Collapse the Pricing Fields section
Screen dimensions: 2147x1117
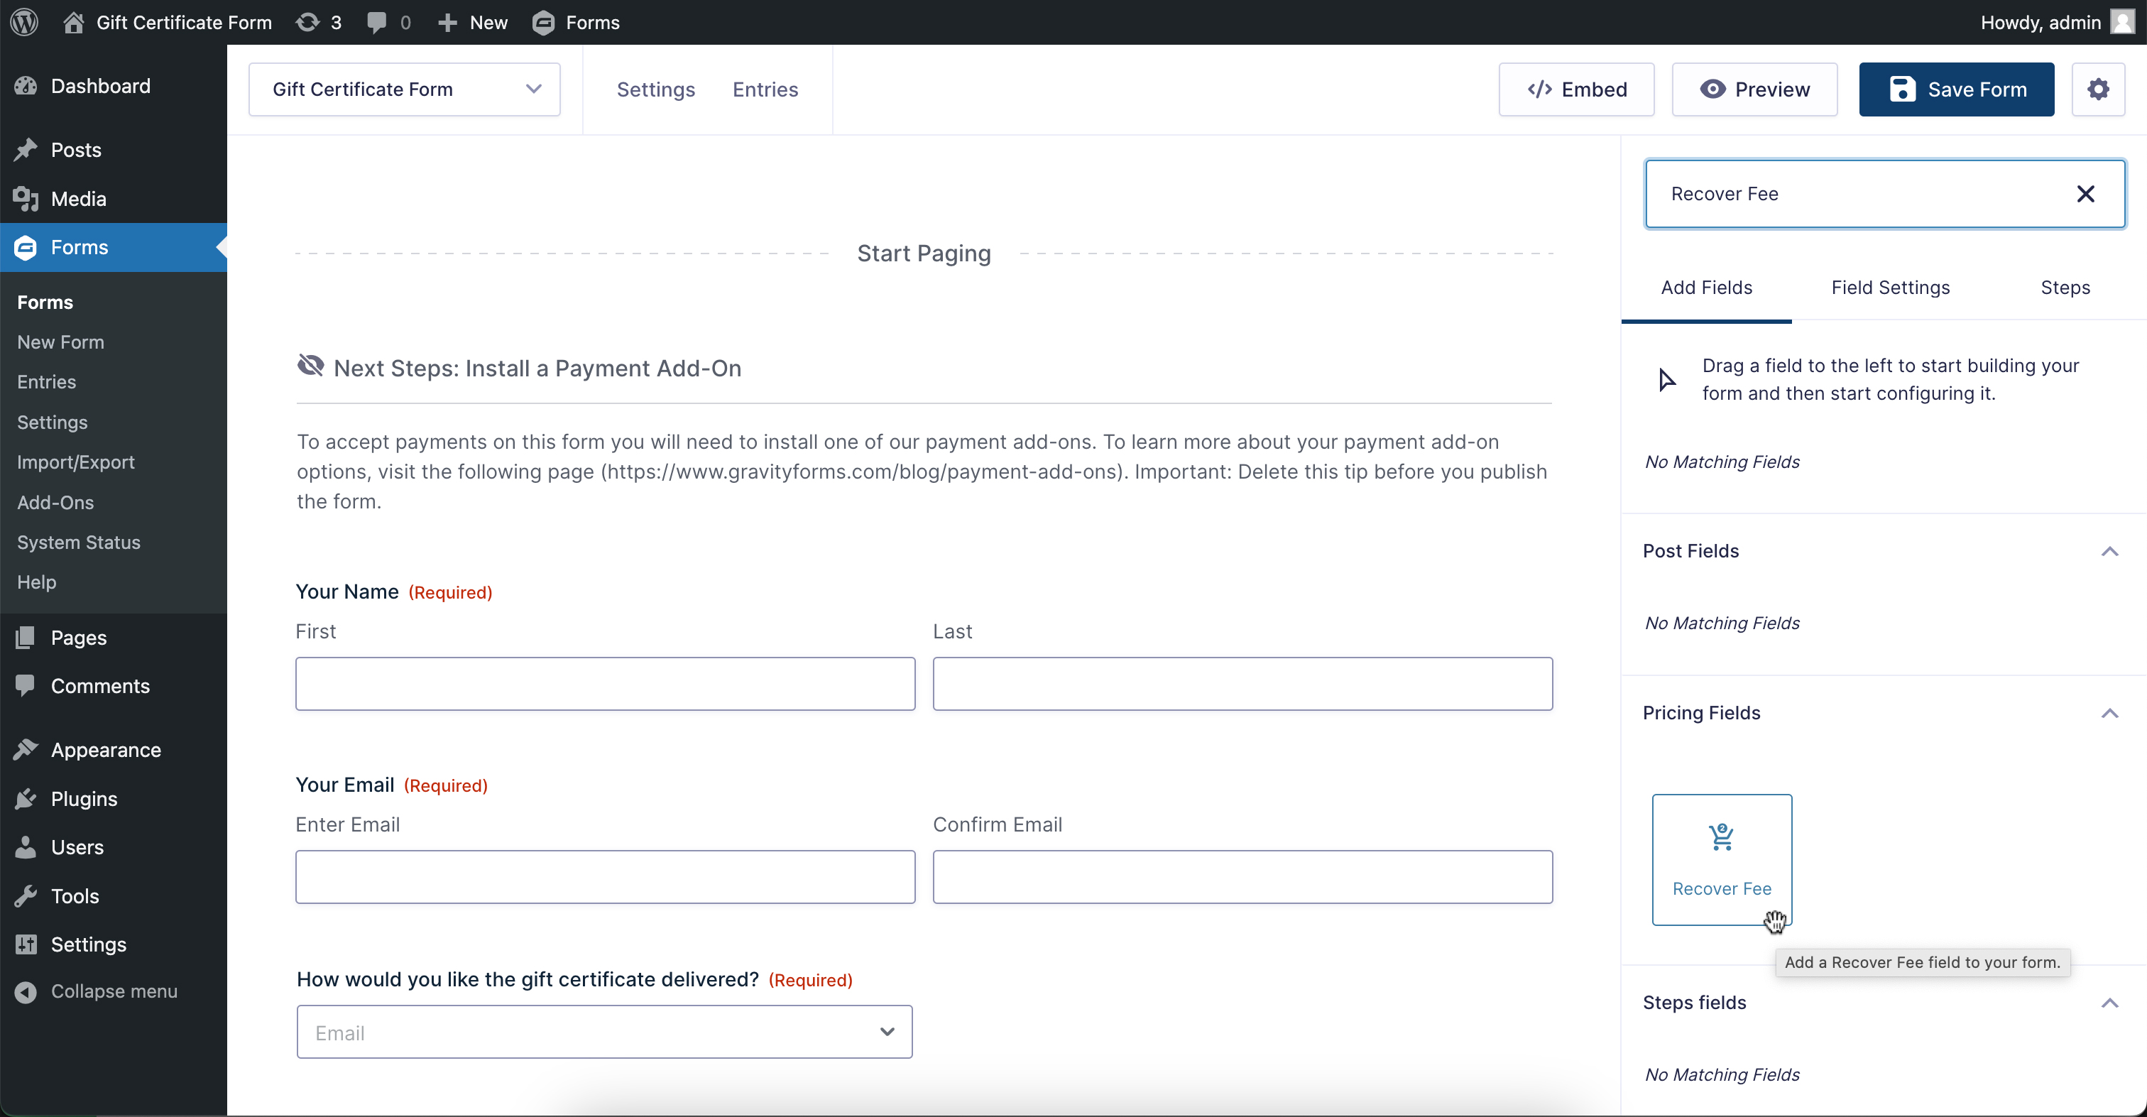pyautogui.click(x=2110, y=713)
